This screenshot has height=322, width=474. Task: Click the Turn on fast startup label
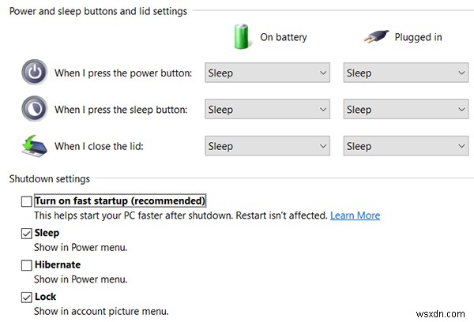(x=120, y=201)
